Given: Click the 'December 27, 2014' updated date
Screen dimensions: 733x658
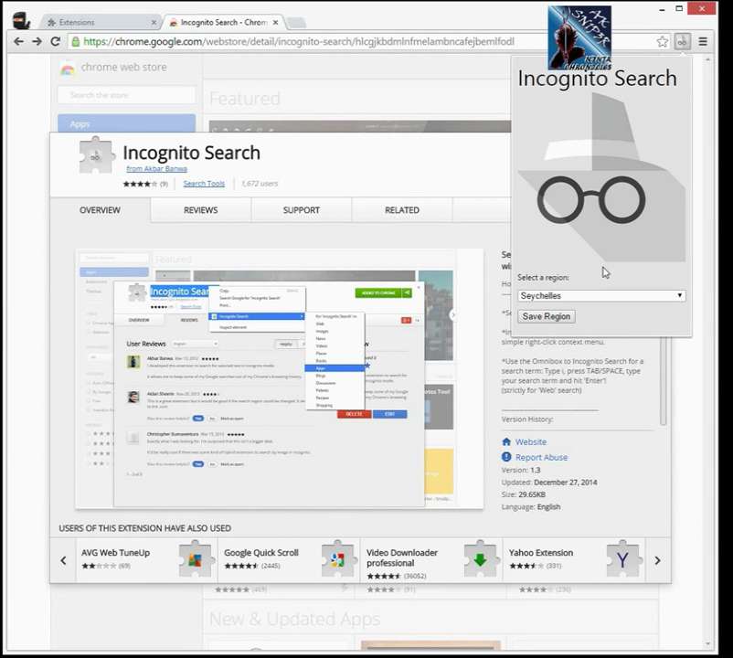Looking at the screenshot, I should click(565, 483).
